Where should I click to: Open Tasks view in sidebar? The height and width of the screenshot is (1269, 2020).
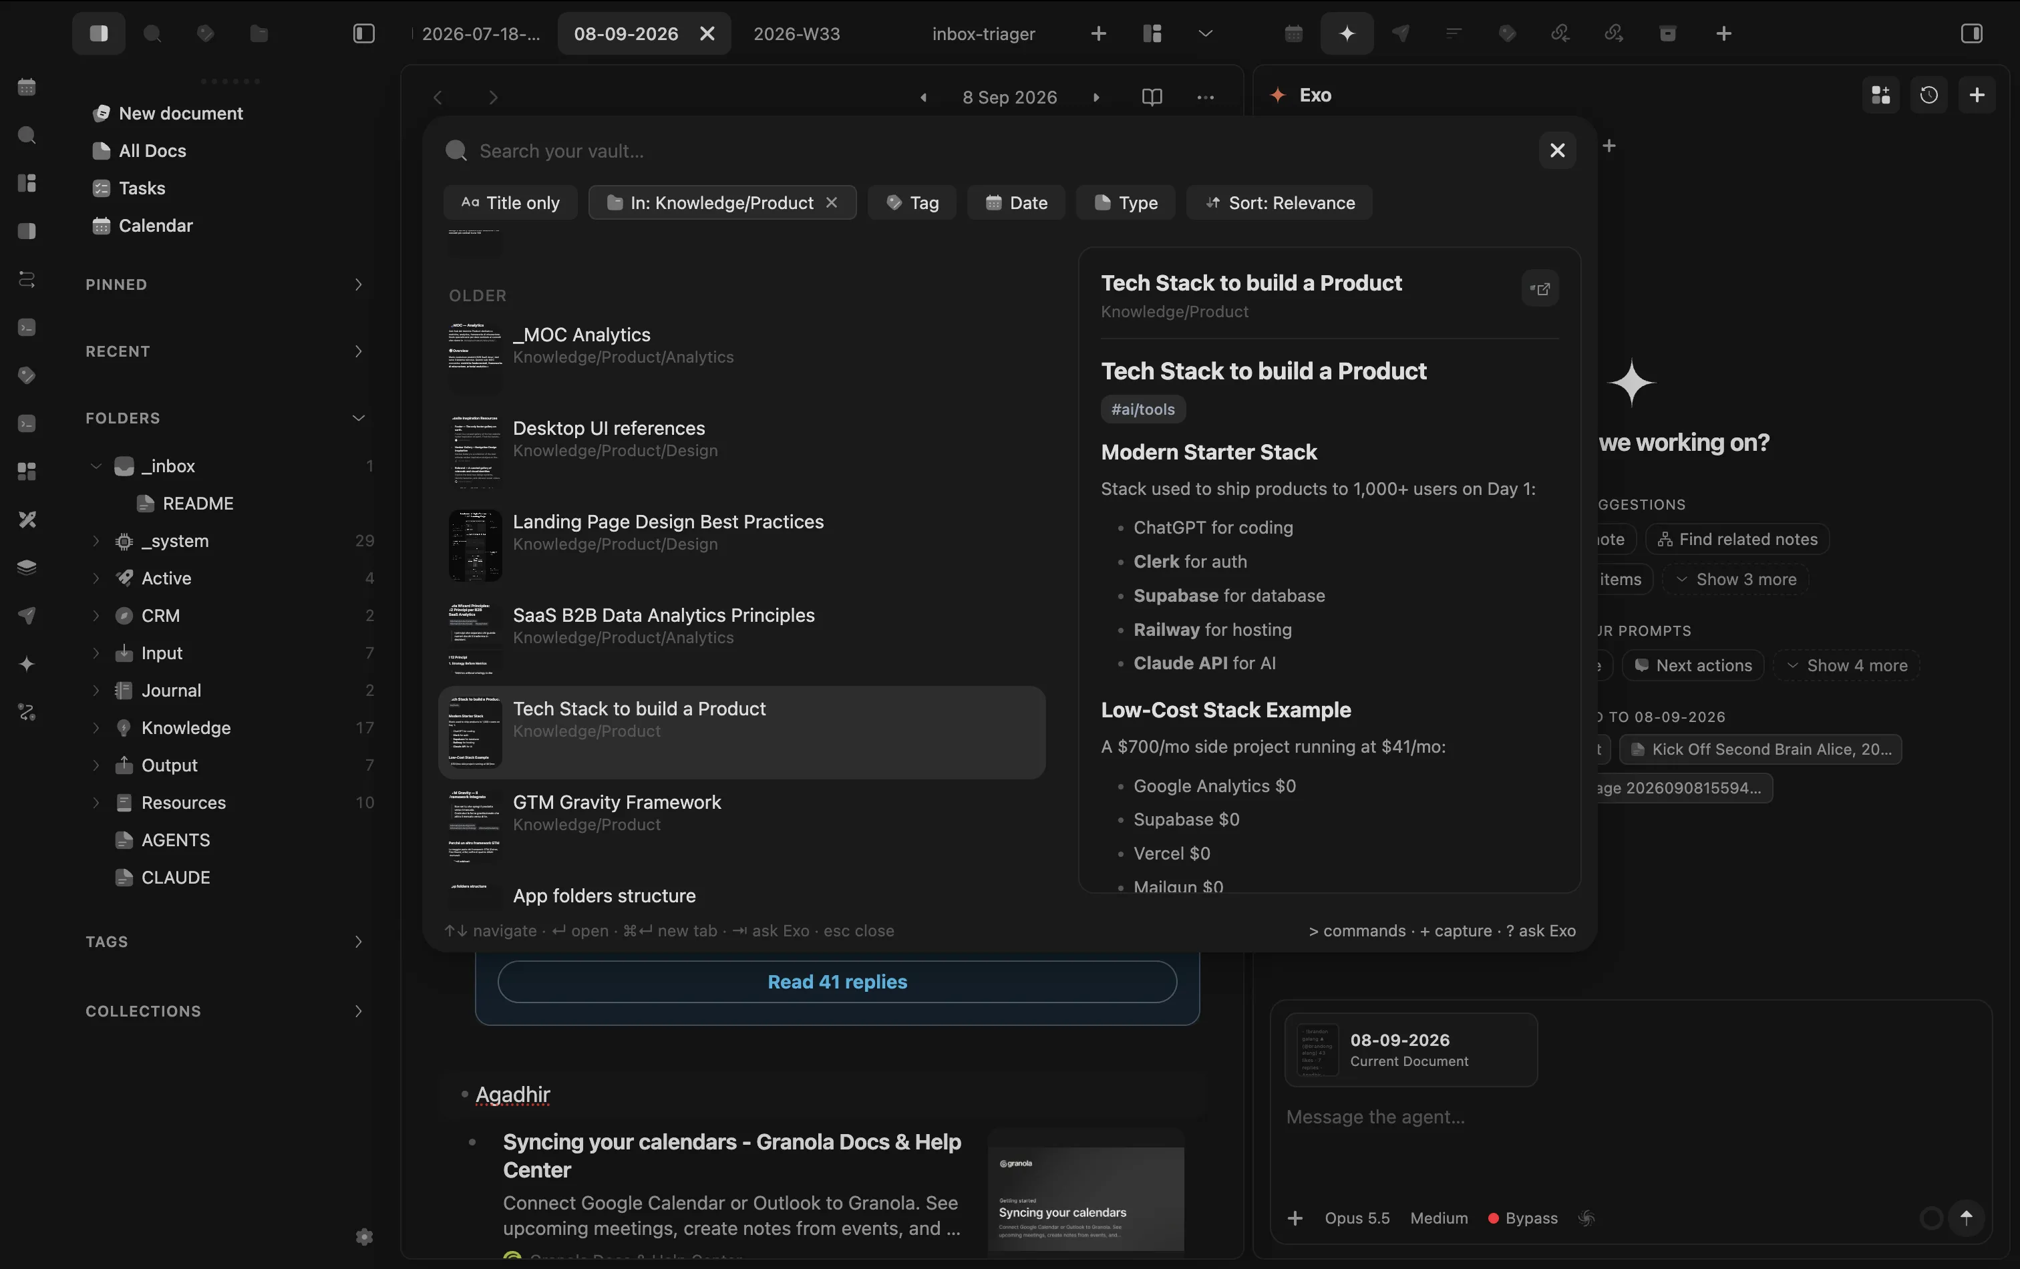coord(142,188)
